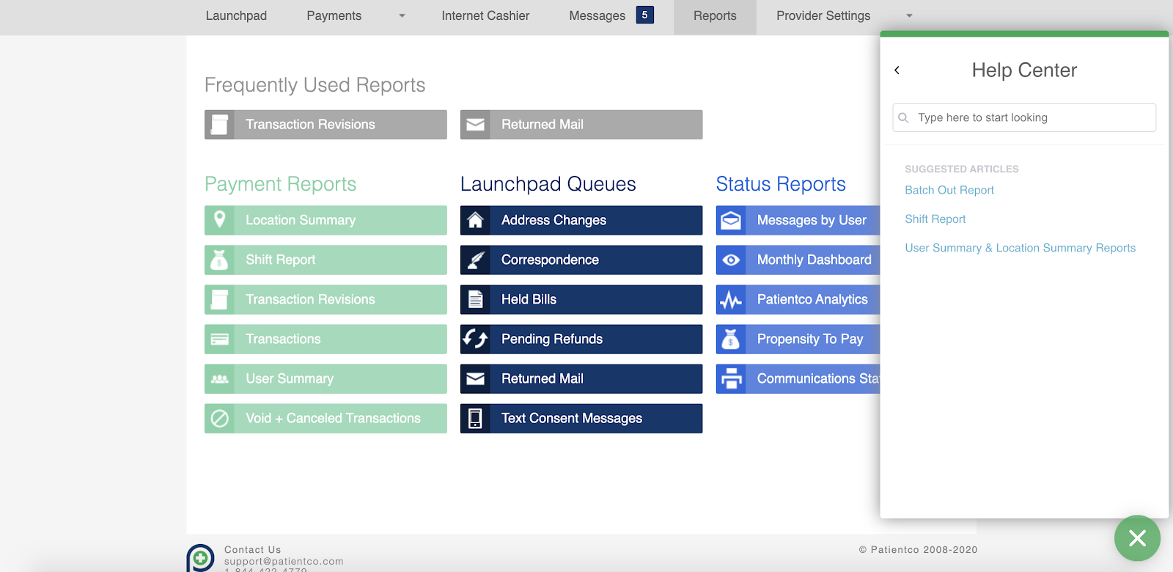The height and width of the screenshot is (572, 1173).
Task: Go back using Help Center chevron
Action: click(x=897, y=70)
